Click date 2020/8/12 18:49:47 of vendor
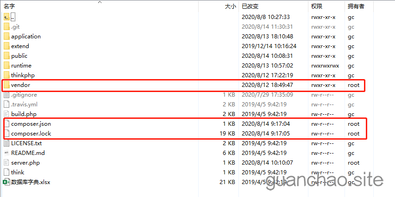This screenshot has height=197, width=395. (x=267, y=85)
